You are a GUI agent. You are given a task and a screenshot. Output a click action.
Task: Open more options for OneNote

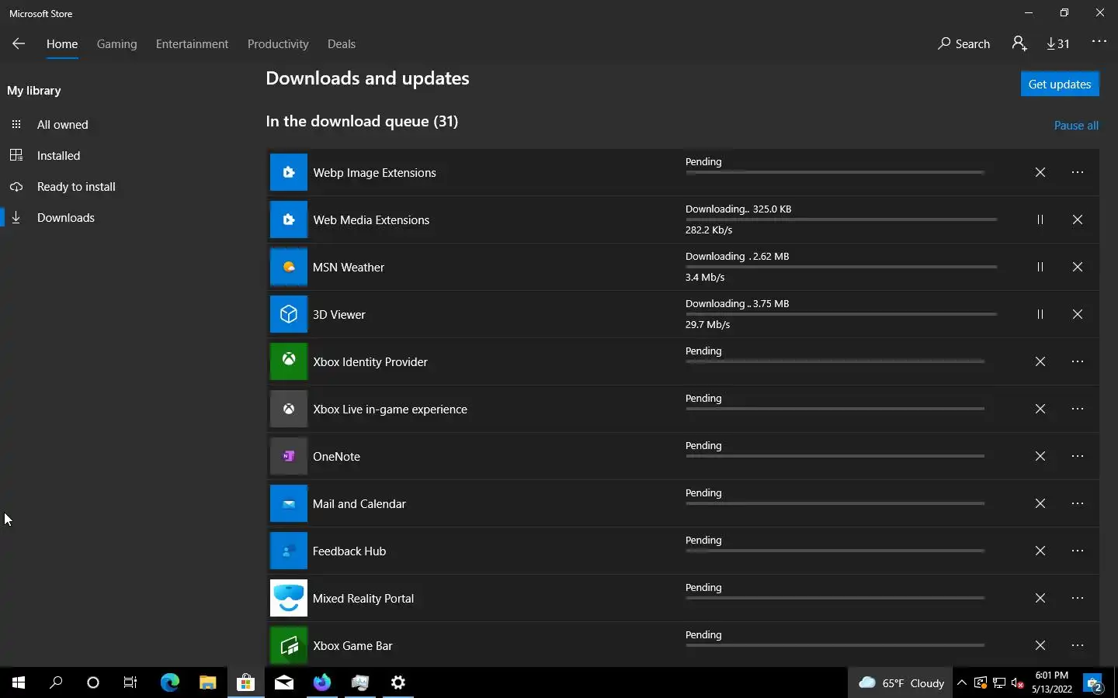1078,456
